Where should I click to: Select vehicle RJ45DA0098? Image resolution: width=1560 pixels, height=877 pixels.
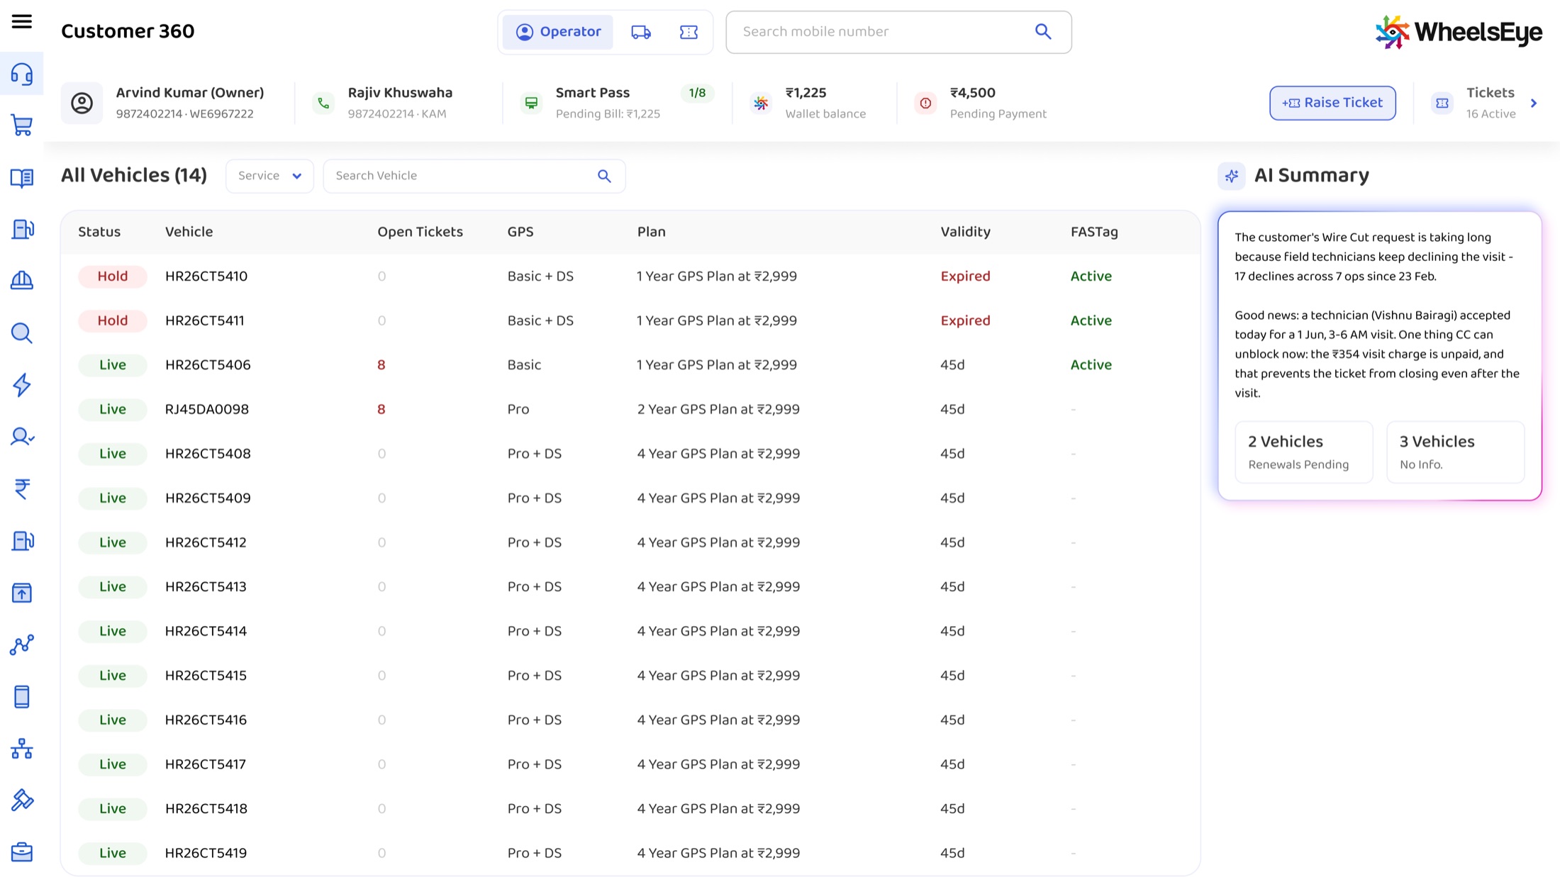[207, 409]
